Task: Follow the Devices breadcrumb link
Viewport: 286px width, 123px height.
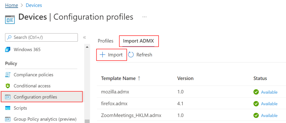Action: (34, 5)
